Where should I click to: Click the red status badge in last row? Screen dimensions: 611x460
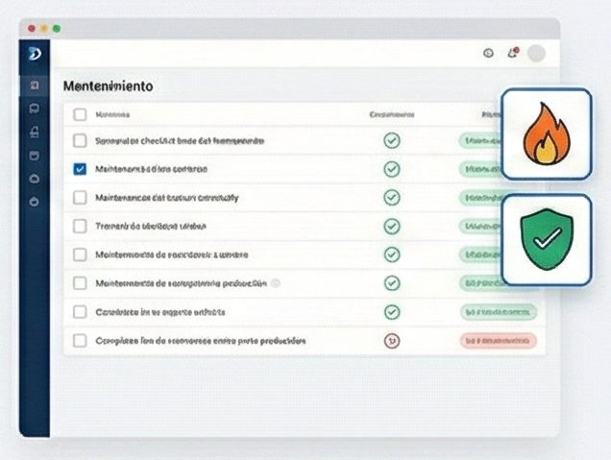click(498, 340)
